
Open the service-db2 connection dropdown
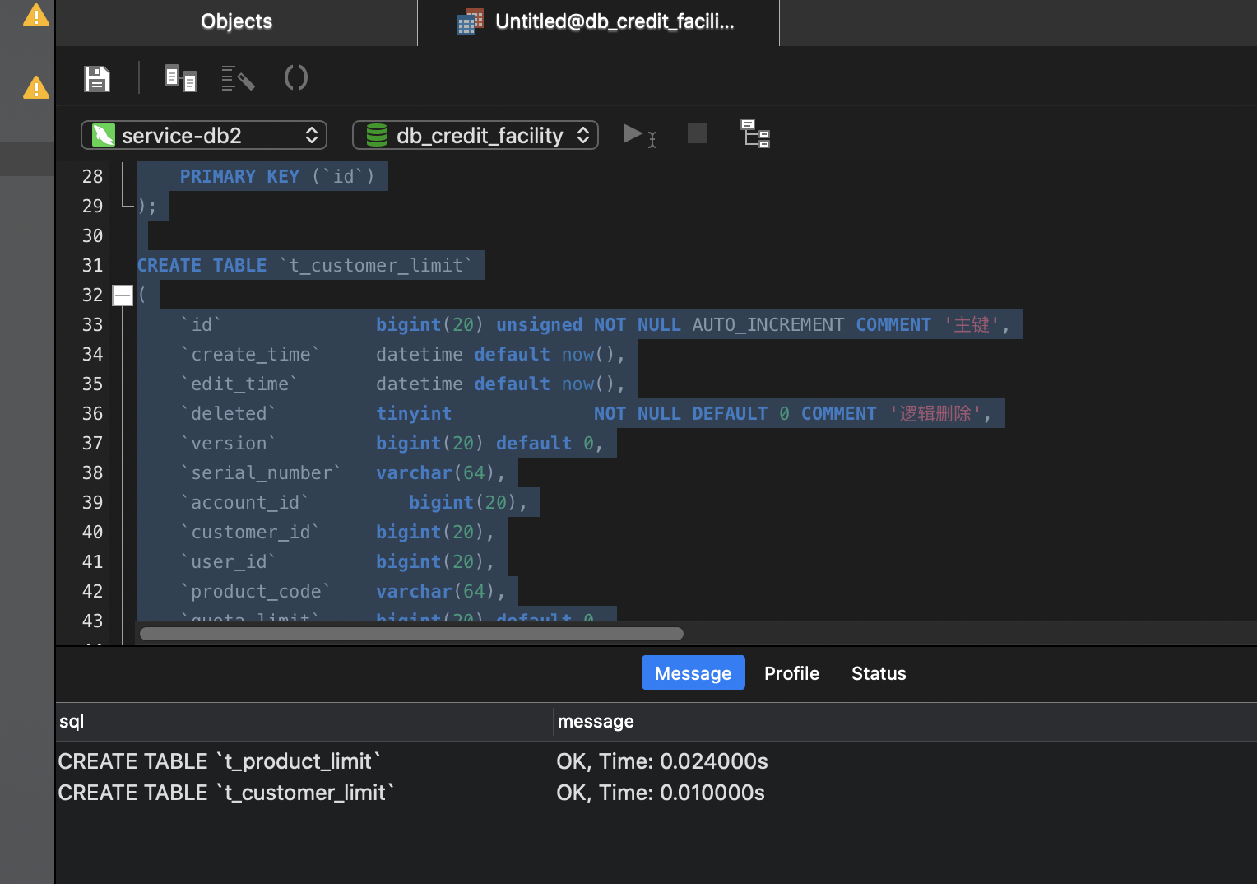point(204,135)
